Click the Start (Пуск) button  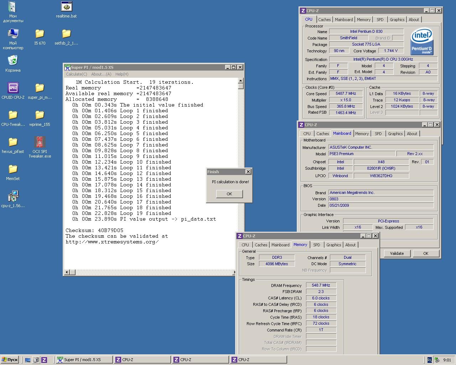[10, 360]
